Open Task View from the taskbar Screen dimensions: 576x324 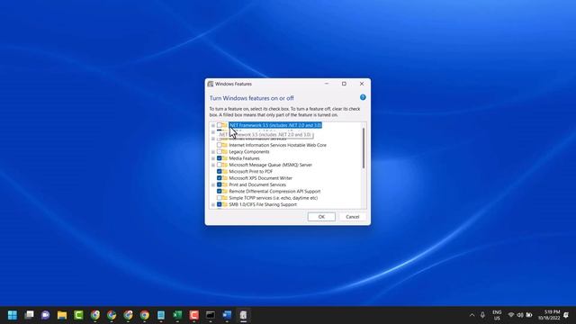pos(29,315)
